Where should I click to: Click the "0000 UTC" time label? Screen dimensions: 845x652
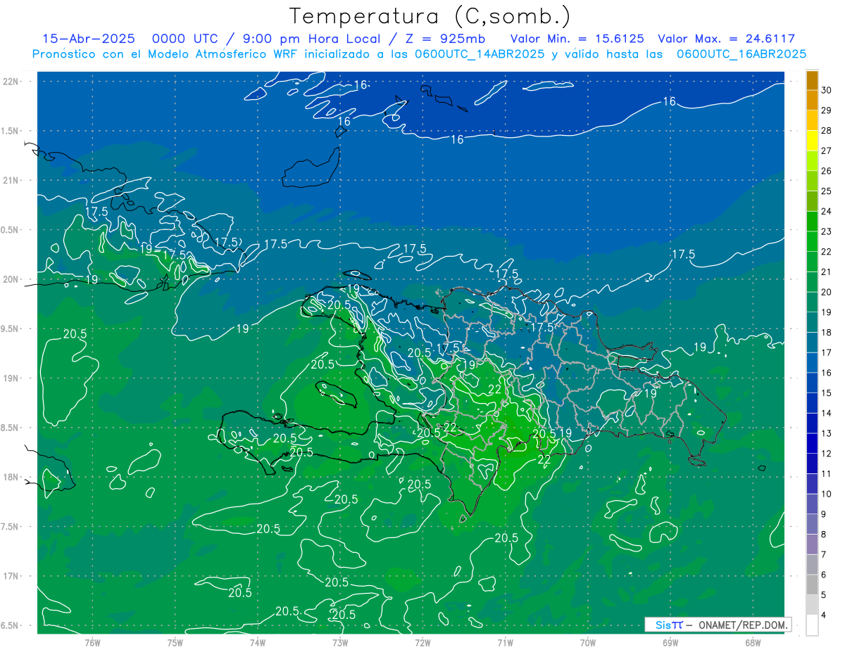point(186,39)
